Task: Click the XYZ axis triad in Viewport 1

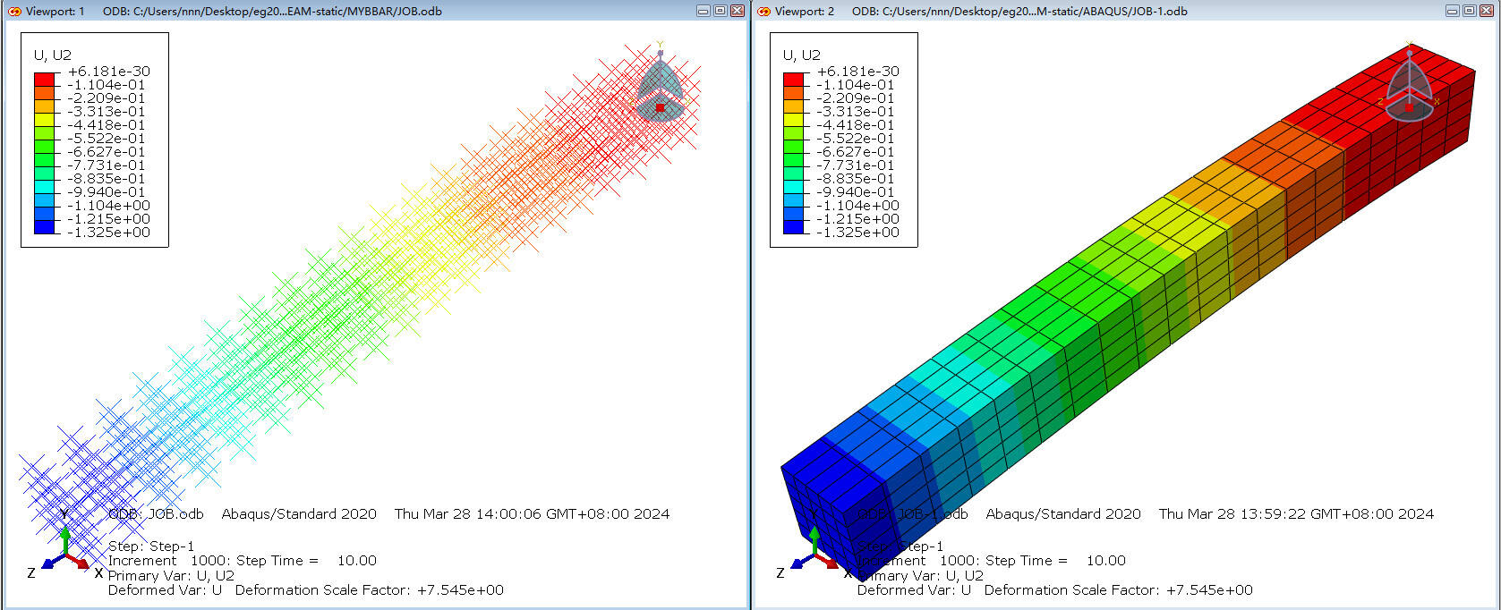Action: coord(64,550)
